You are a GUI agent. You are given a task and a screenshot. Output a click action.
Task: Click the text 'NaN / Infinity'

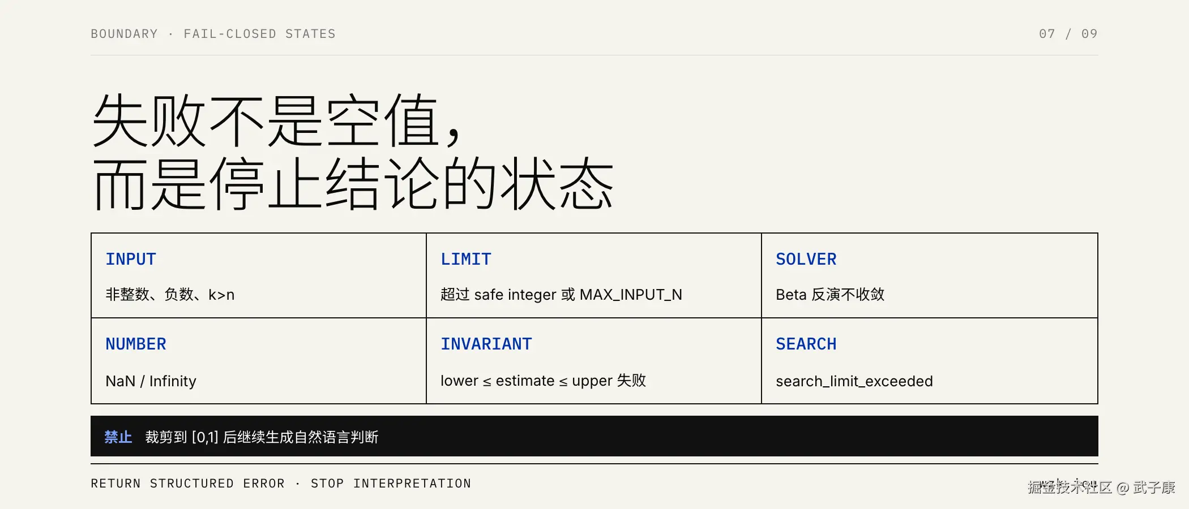[x=151, y=381]
